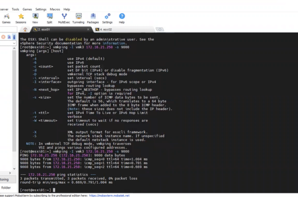The width and height of the screenshot is (298, 197).
Task: Click the 'round-trip min/avg/max' line
Action: pyautogui.click(x=66, y=182)
